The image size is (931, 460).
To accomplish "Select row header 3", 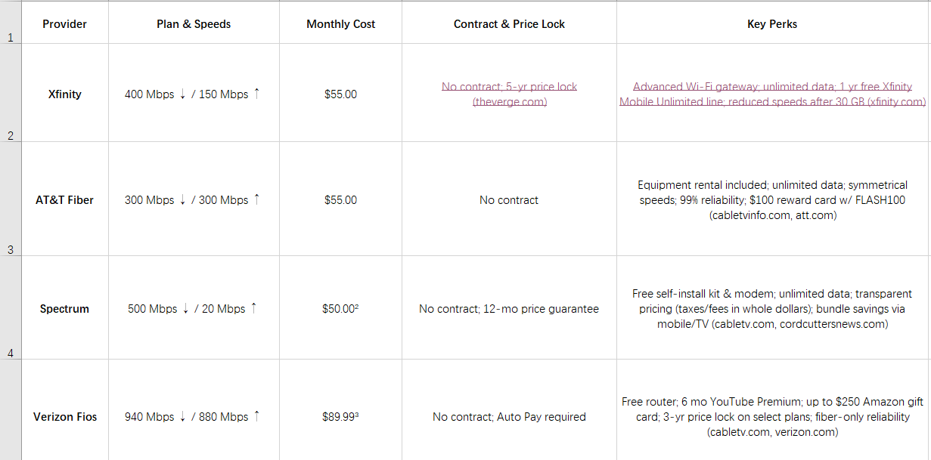I will [11, 199].
